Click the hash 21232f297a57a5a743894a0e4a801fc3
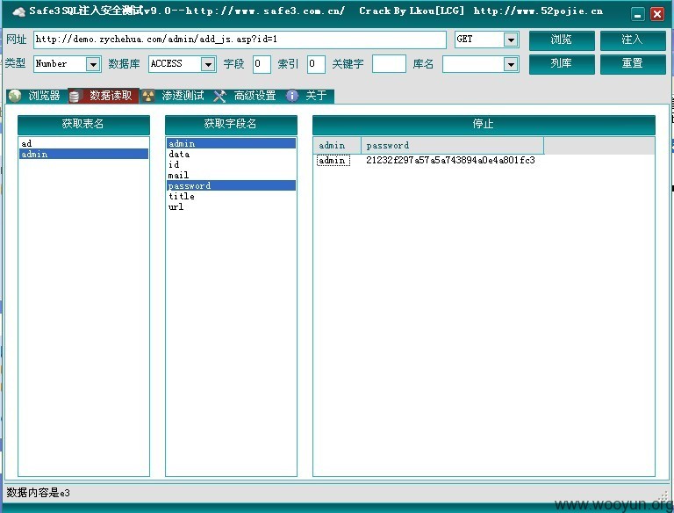 click(450, 161)
